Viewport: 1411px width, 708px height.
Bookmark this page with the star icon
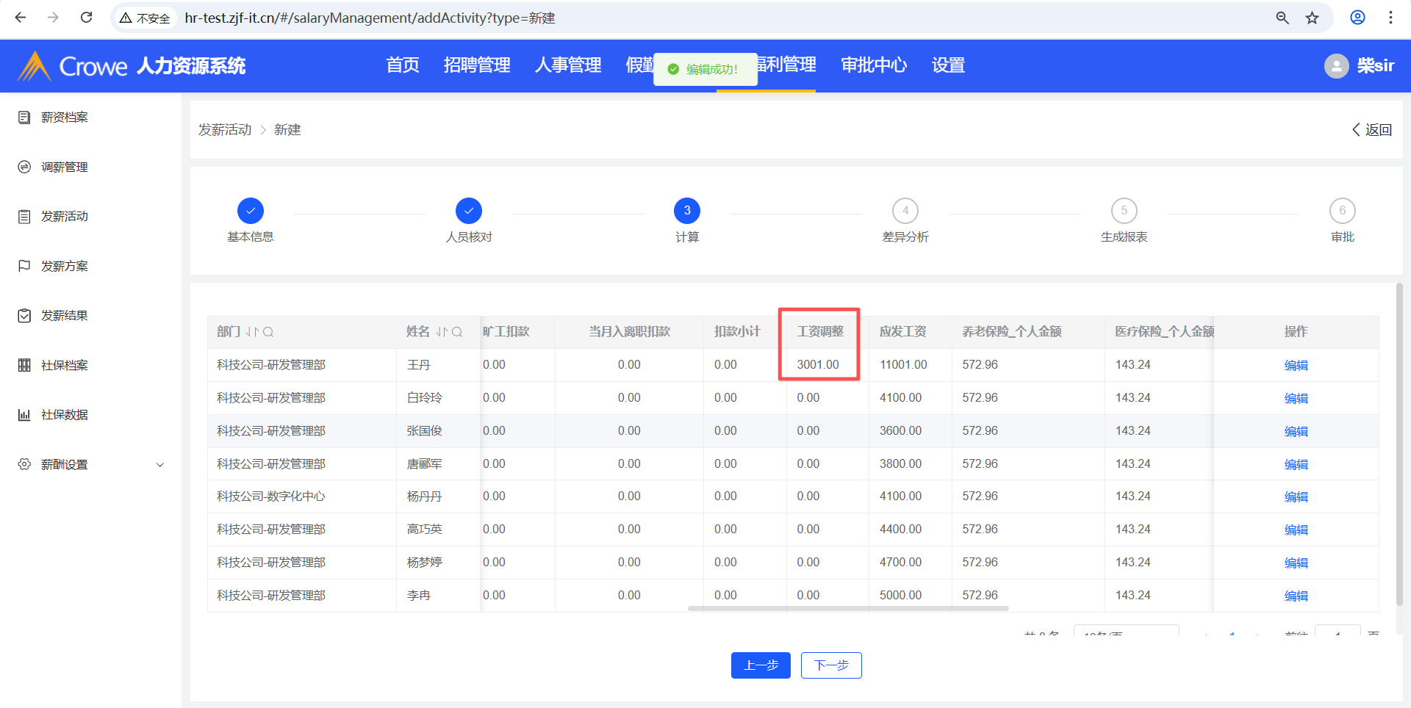point(1313,18)
